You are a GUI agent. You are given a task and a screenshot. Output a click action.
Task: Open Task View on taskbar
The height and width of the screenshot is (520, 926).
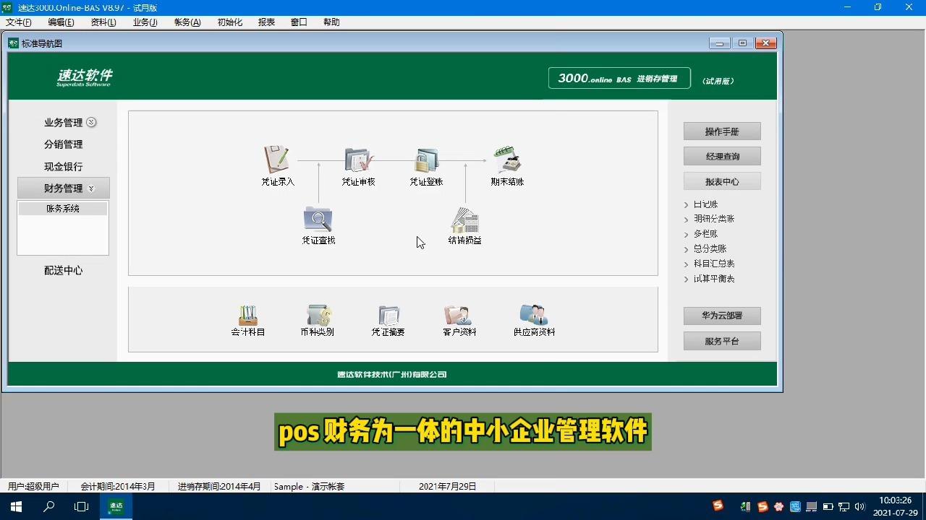point(82,506)
